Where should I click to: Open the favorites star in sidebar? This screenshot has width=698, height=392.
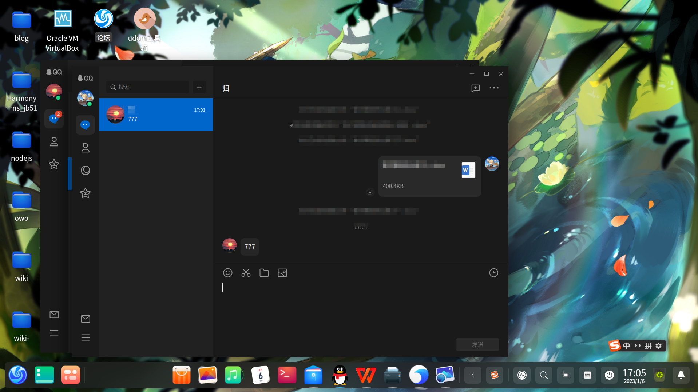(86, 193)
